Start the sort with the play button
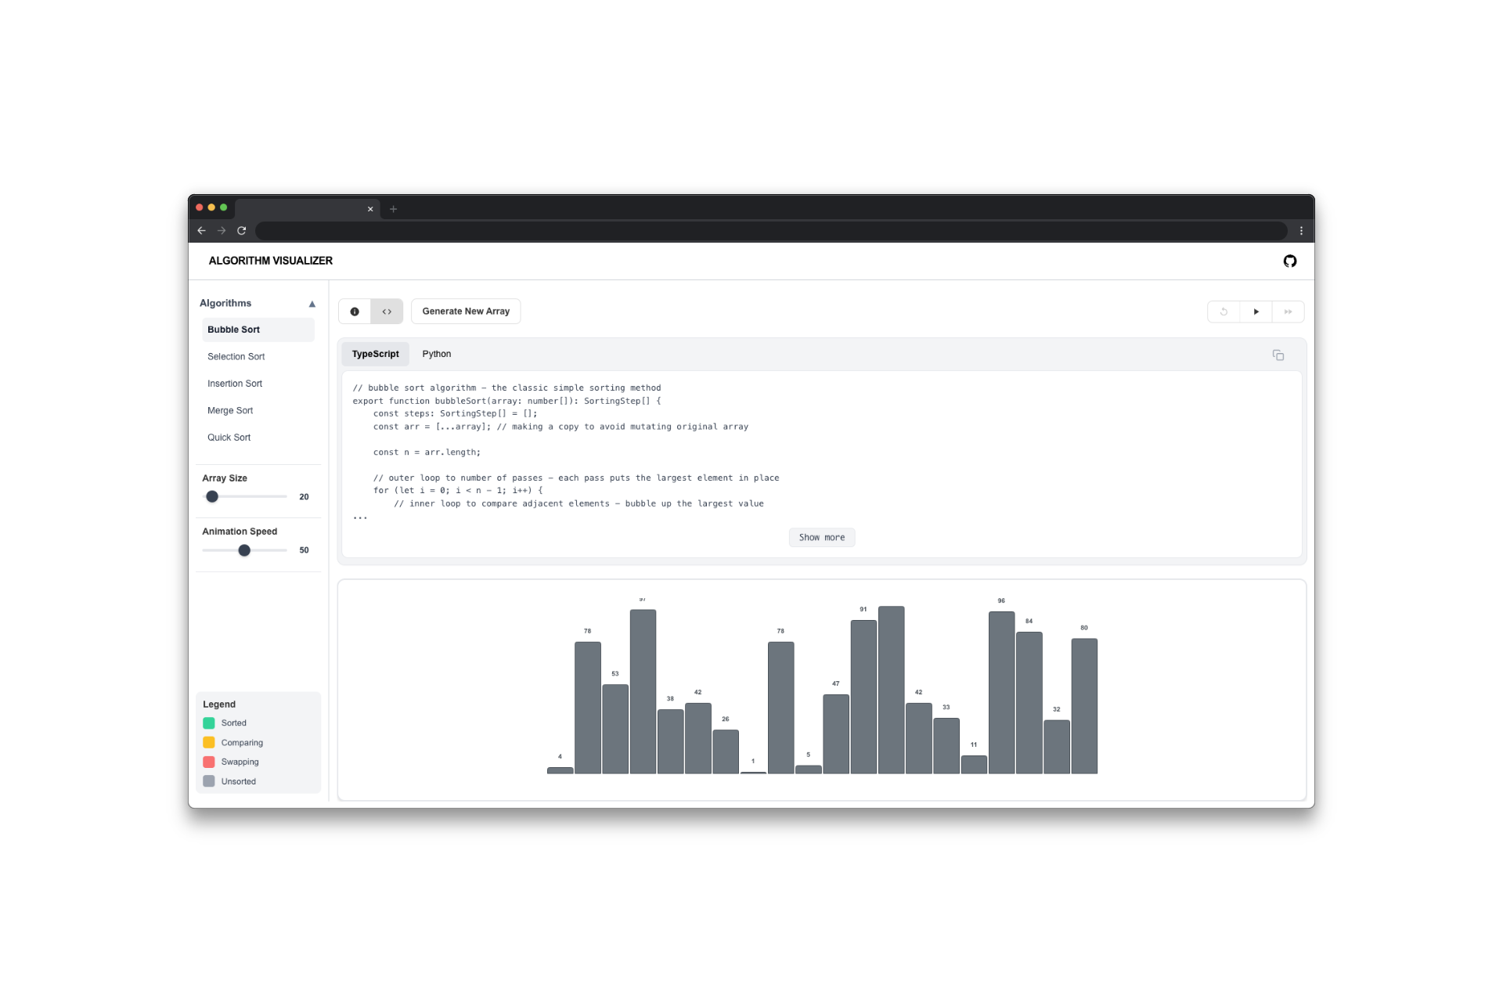This screenshot has height=1002, width=1503. pos(1256,312)
